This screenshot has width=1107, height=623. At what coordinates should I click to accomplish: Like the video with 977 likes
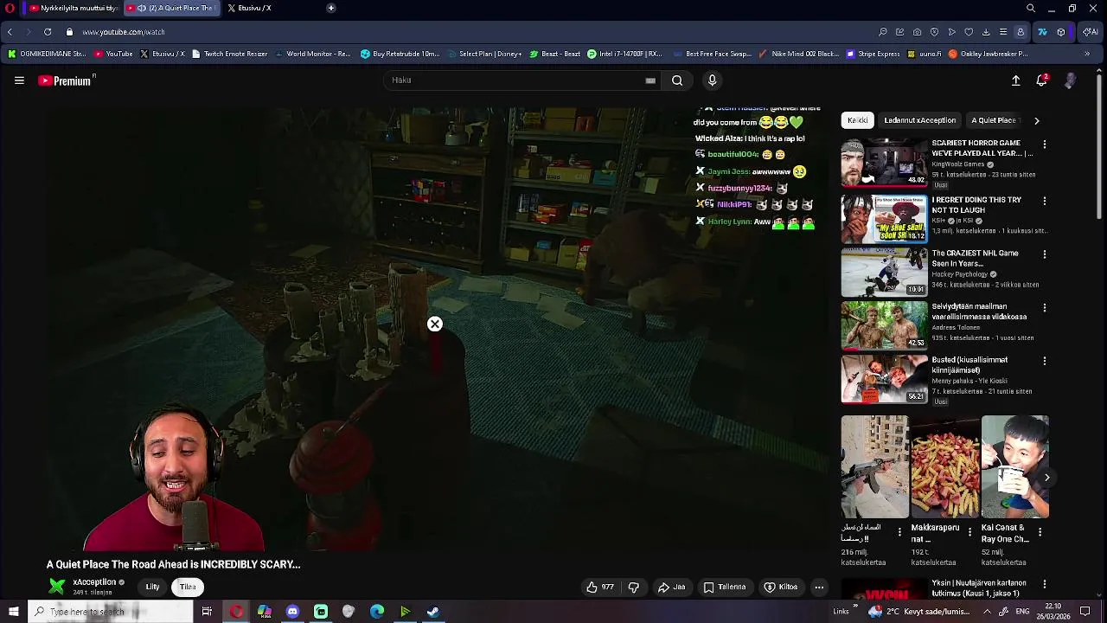[600, 587]
